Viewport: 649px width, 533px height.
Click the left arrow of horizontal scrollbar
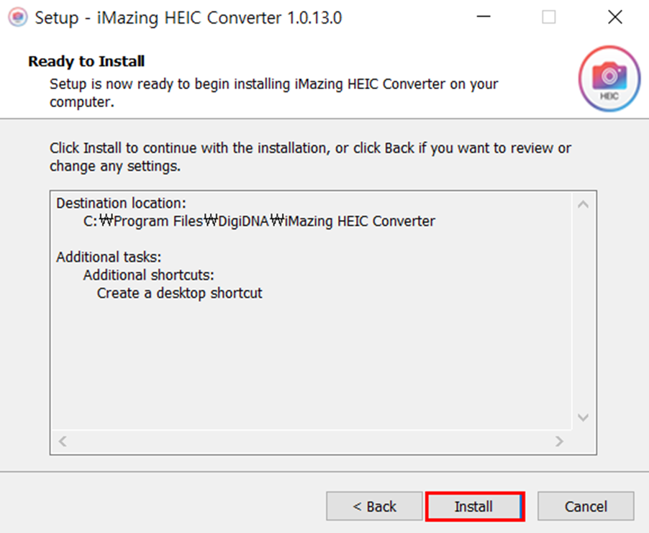(x=63, y=441)
